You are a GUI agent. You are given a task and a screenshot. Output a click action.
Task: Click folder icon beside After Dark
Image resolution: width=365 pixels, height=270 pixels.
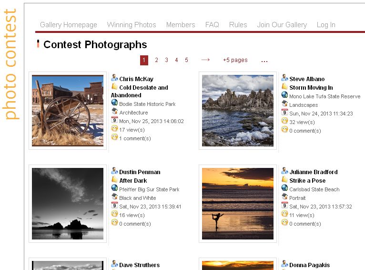114,179
